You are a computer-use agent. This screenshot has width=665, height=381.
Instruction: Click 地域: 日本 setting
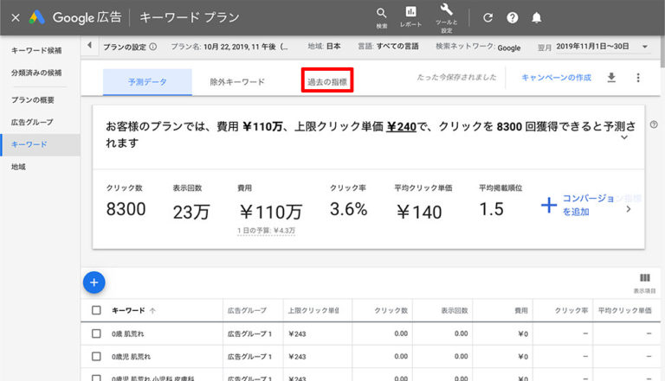click(x=325, y=46)
